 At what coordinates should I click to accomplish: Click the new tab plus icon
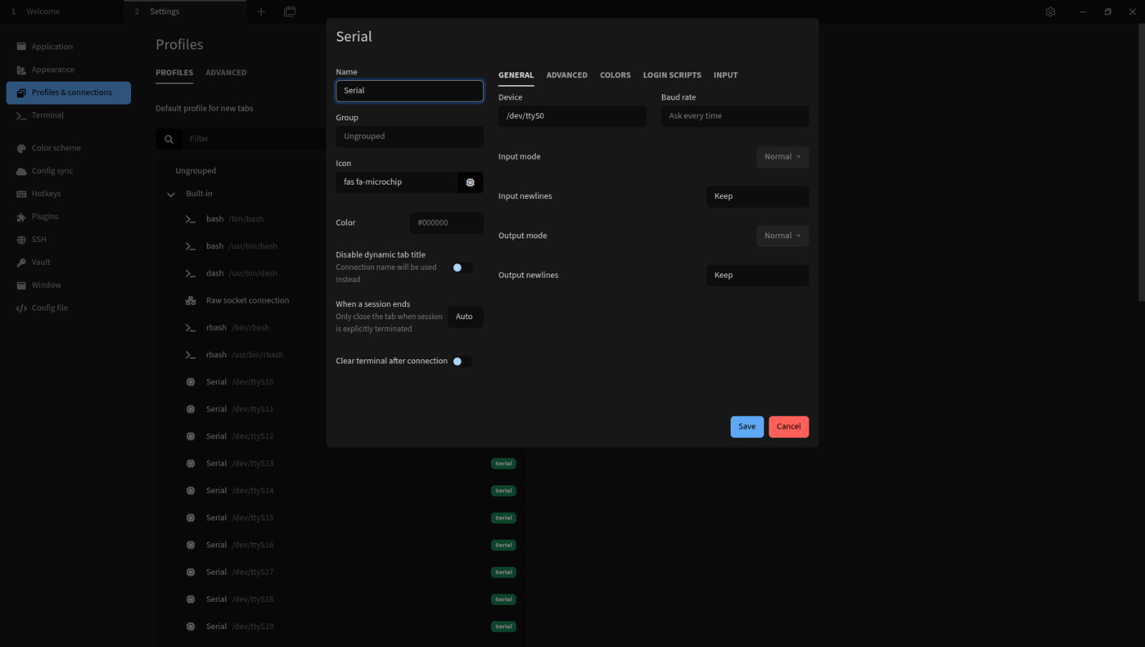tap(261, 11)
